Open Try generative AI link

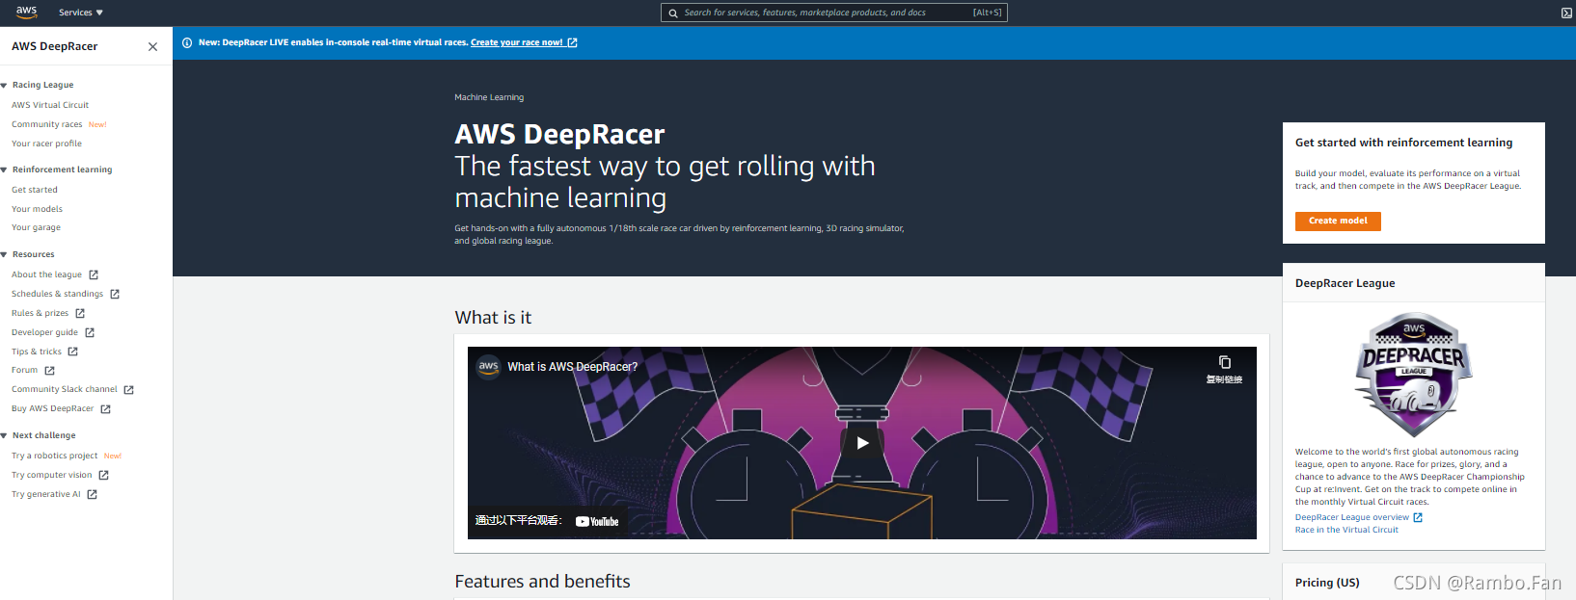click(x=46, y=494)
